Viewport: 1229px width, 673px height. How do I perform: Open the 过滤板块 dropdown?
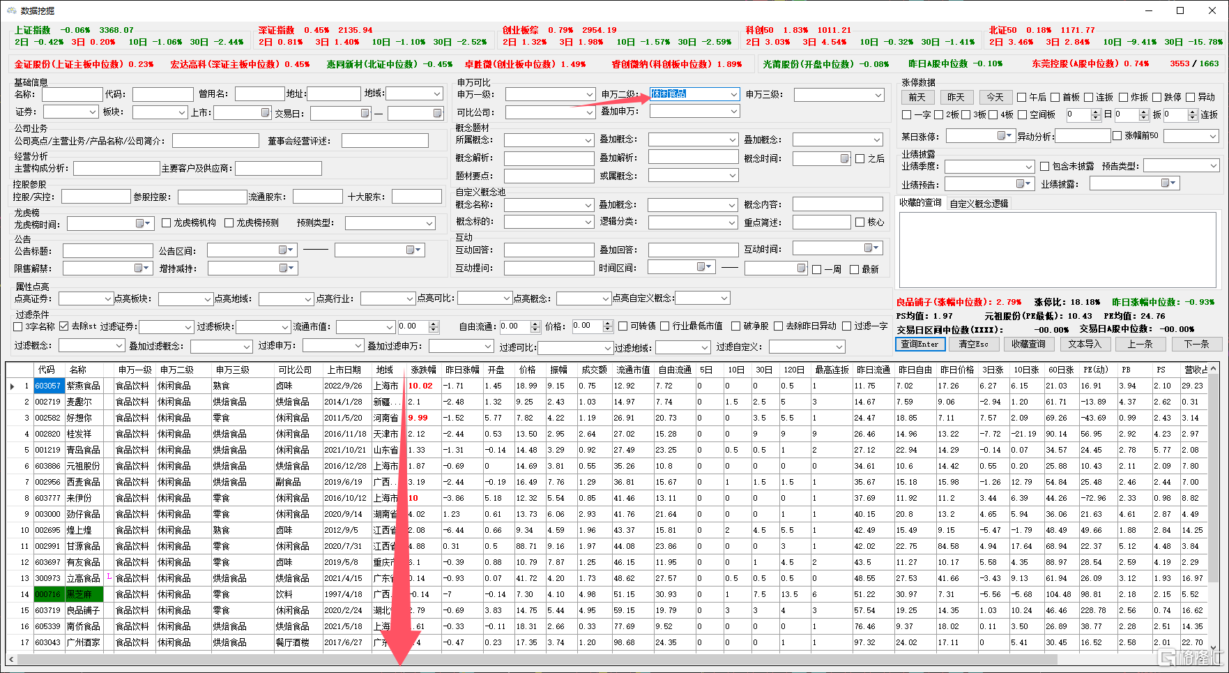coord(284,327)
